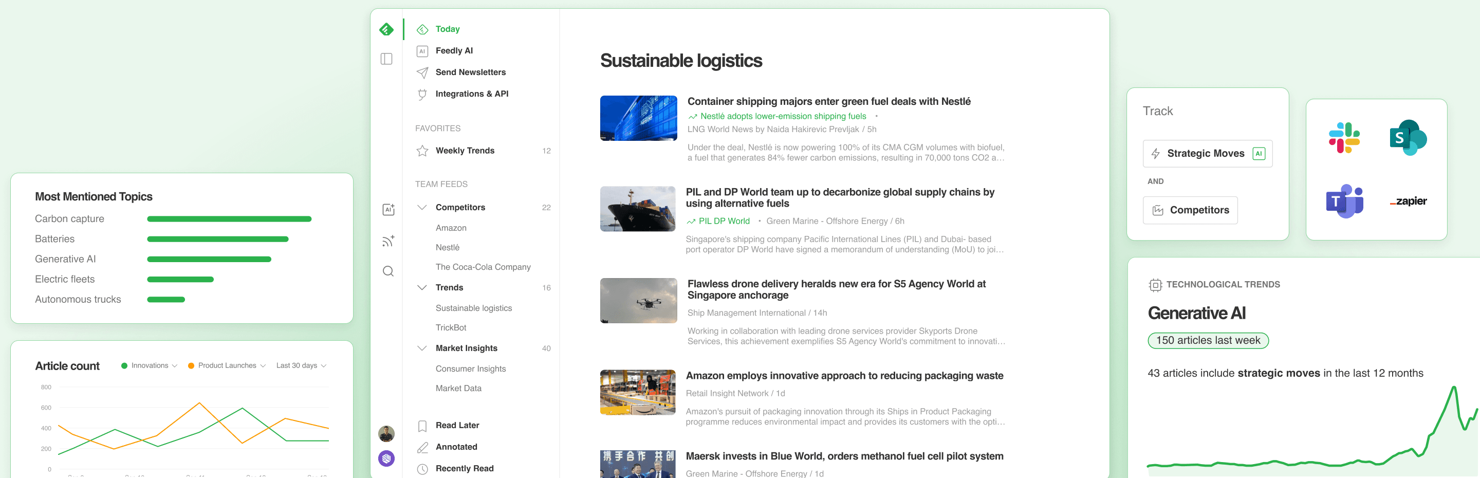The height and width of the screenshot is (478, 1480).
Task: Click the cargo ship article thumbnail
Action: pos(638,209)
